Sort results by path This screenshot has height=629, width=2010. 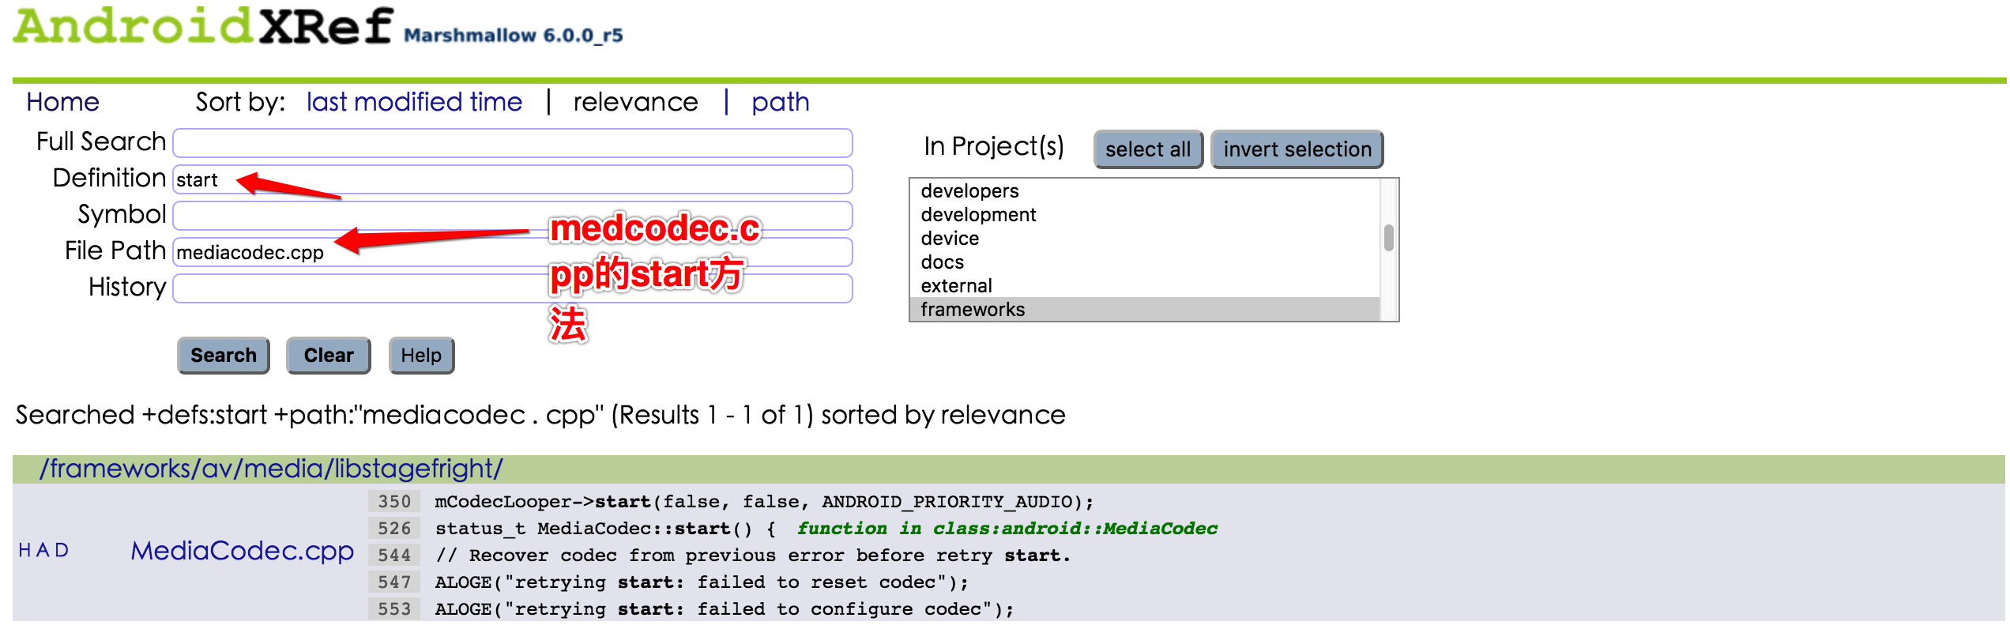[x=781, y=102]
